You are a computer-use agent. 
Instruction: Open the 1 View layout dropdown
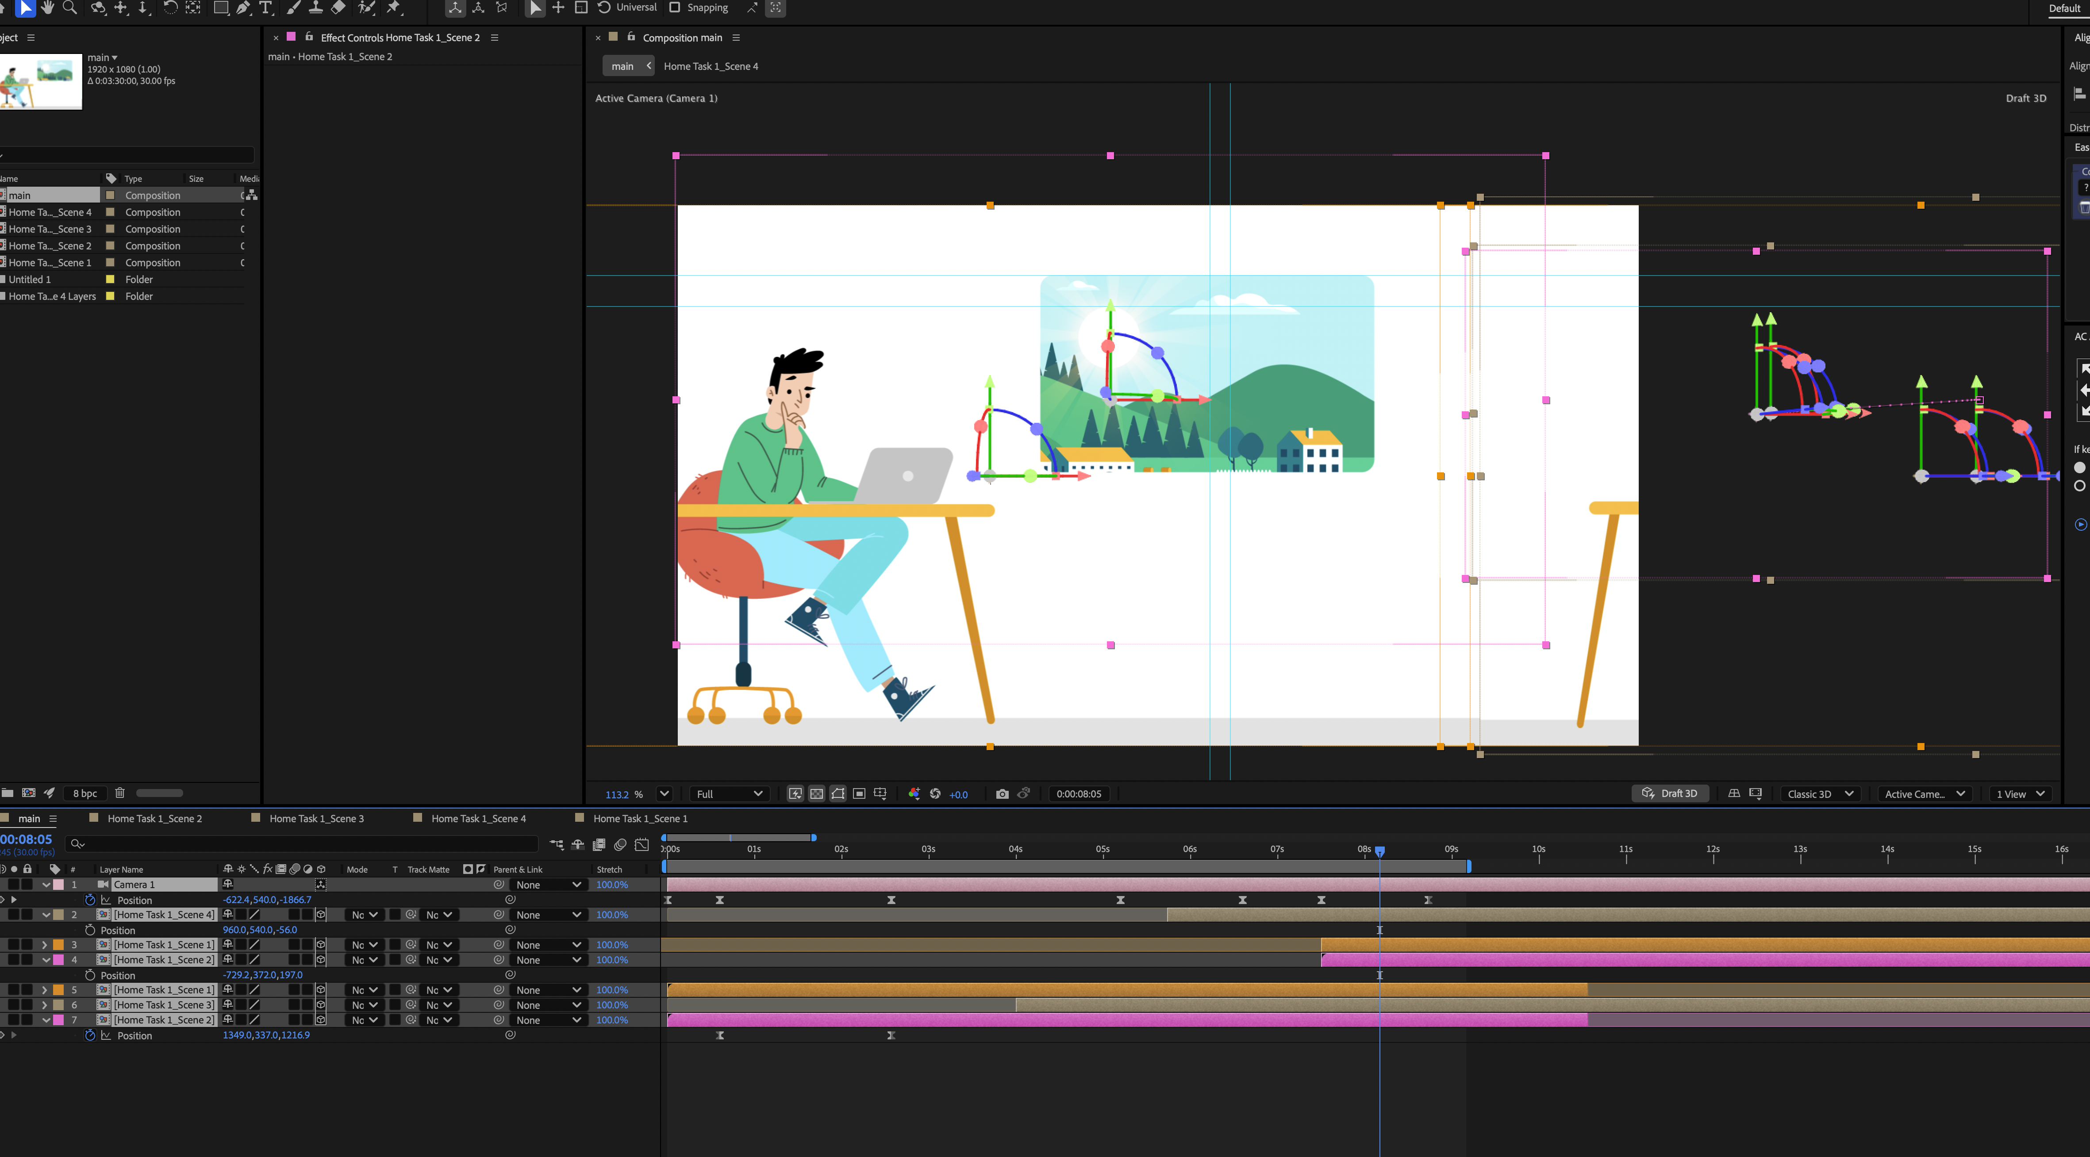click(x=2021, y=794)
